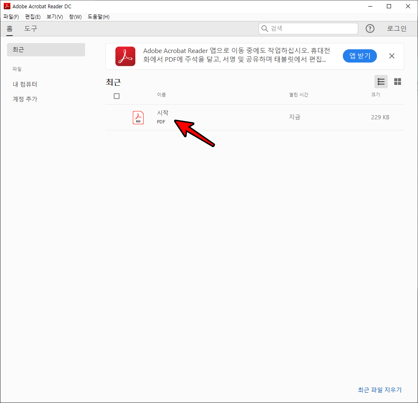Click the 앱 받기 button
Image resolution: width=418 pixels, height=403 pixels.
(x=359, y=56)
